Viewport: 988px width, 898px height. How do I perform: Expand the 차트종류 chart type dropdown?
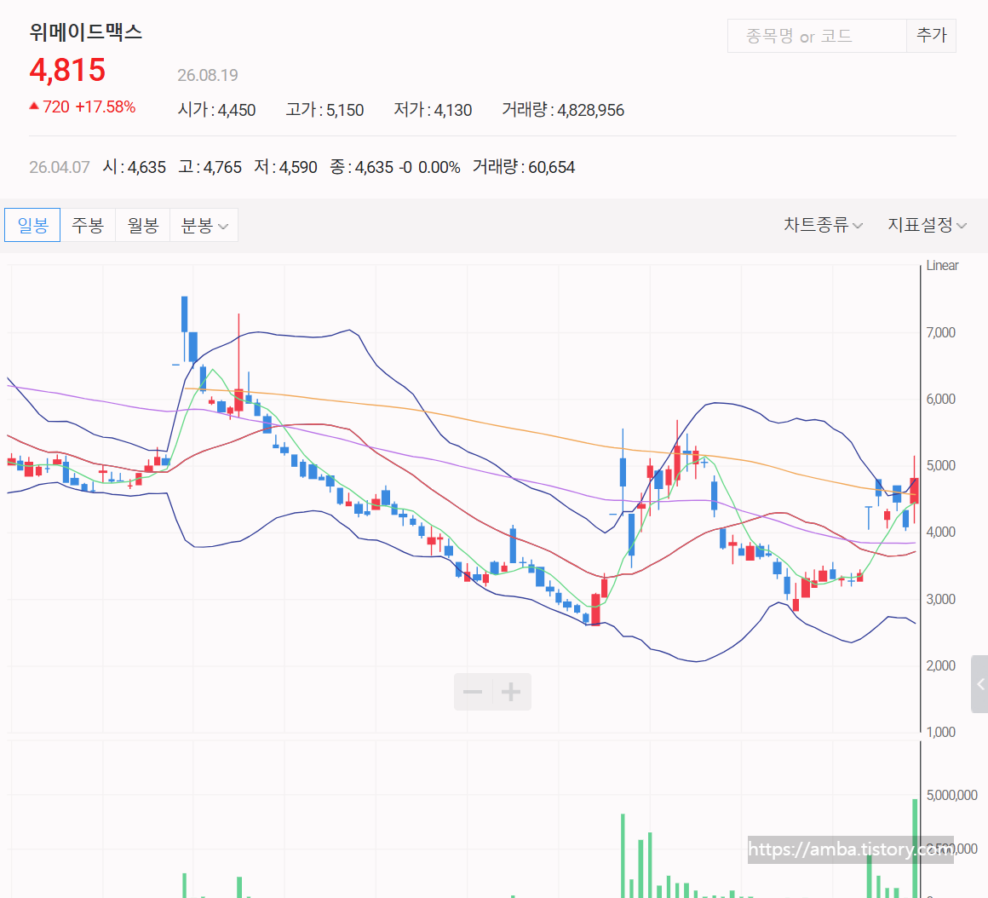coord(823,225)
